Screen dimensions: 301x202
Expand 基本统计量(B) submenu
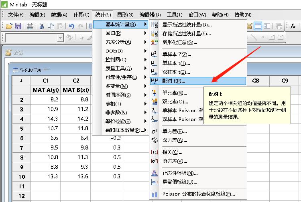[120, 24]
